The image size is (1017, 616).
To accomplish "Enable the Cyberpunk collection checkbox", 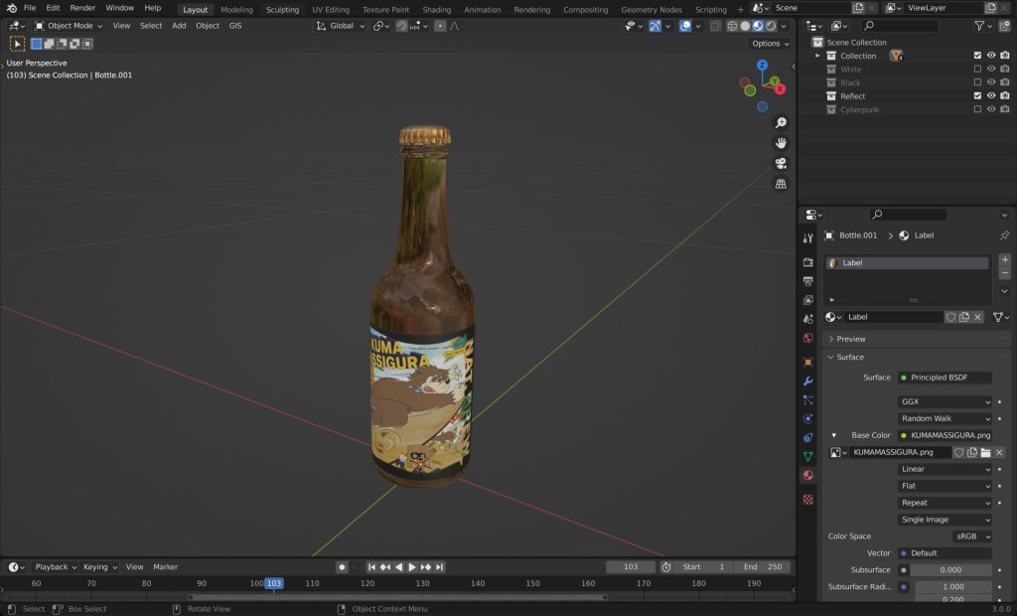I will 977,110.
